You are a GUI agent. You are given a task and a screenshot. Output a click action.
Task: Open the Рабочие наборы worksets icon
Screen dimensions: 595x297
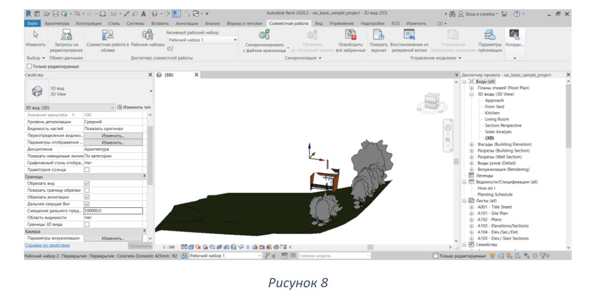tap(148, 35)
